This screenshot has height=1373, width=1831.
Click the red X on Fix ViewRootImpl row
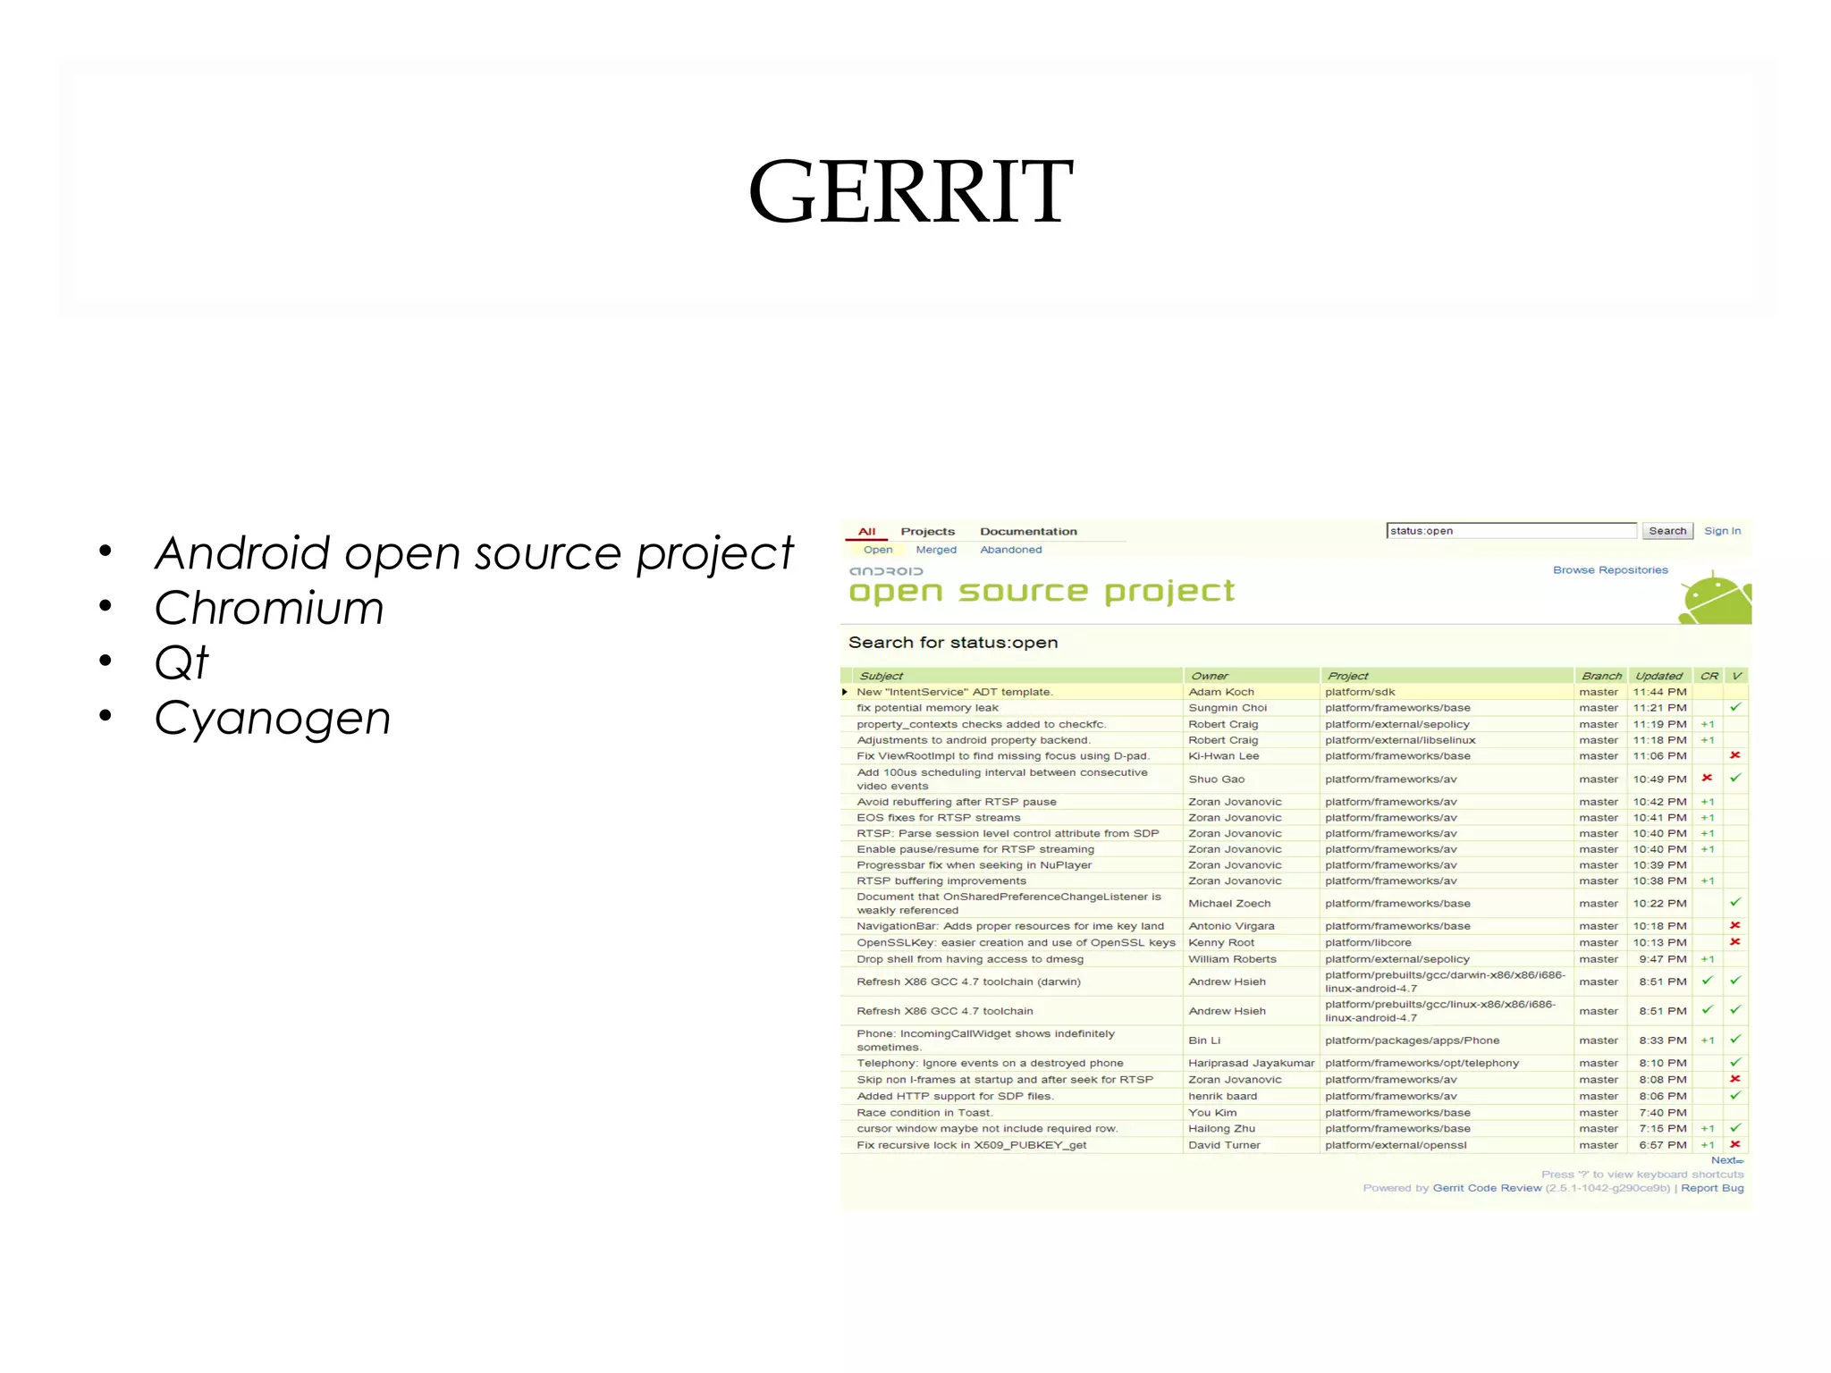click(1735, 755)
